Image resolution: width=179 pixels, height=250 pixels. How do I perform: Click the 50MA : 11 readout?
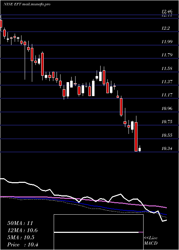(x=20, y=223)
